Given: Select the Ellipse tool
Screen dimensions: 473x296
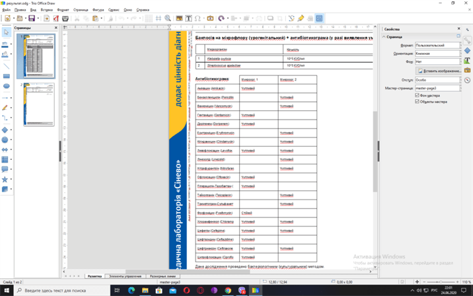Looking at the screenshot, I should coord(6,86).
